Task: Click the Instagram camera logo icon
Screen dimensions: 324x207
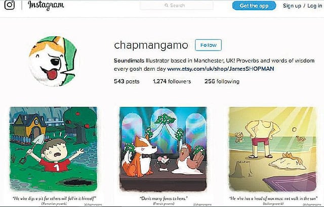Action: coord(10,5)
